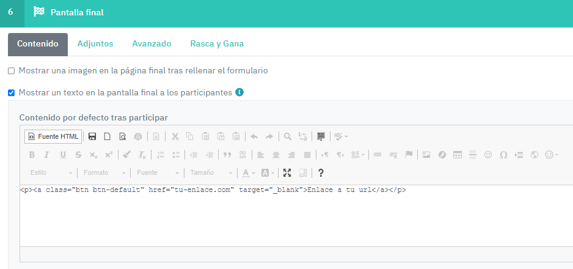Screen dimensions: 573x269
Task: Center align text
Action: point(276,155)
